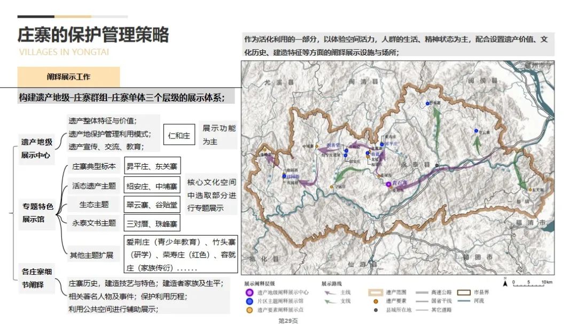Select the 遗产地级展示中心 tree node
This screenshot has width=577, height=324.
(36, 149)
